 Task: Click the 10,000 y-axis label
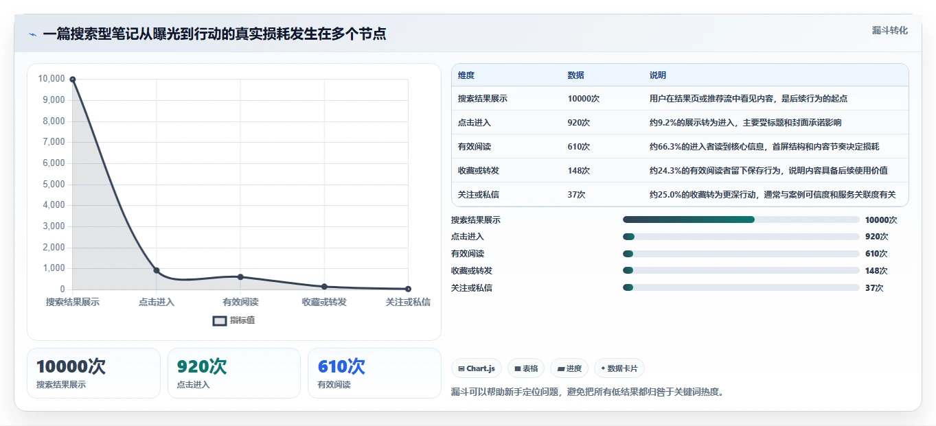click(x=52, y=79)
